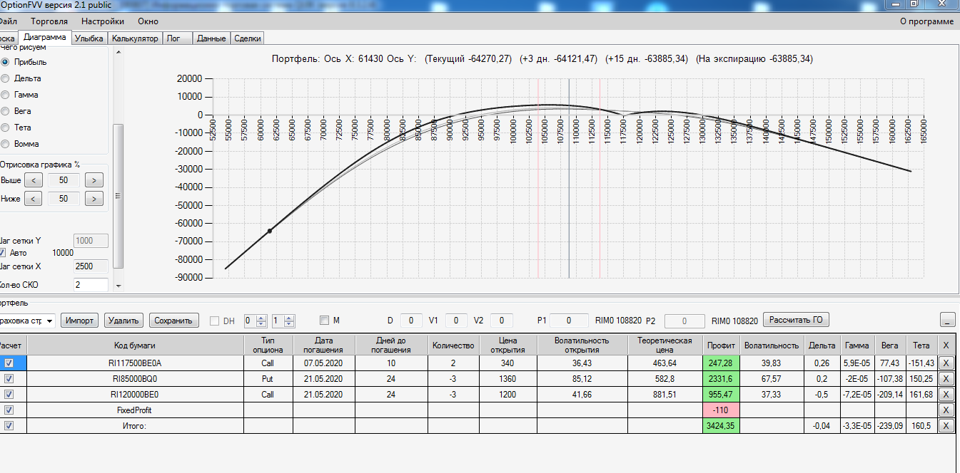Click the current point marker on chart curve
This screenshot has height=473, width=960.
pos(270,231)
